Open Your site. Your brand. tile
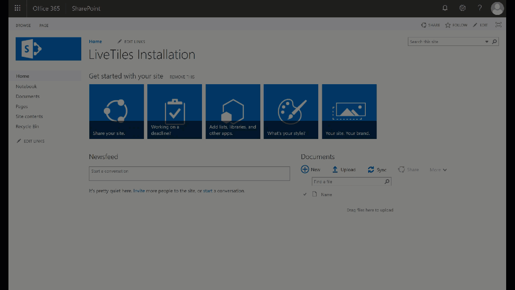 tap(349, 112)
